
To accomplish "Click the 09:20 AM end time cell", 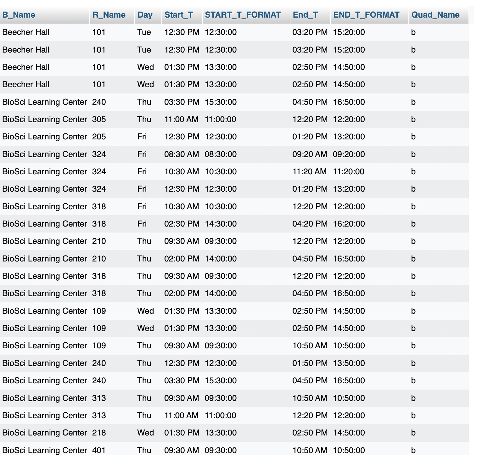I will click(310, 154).
